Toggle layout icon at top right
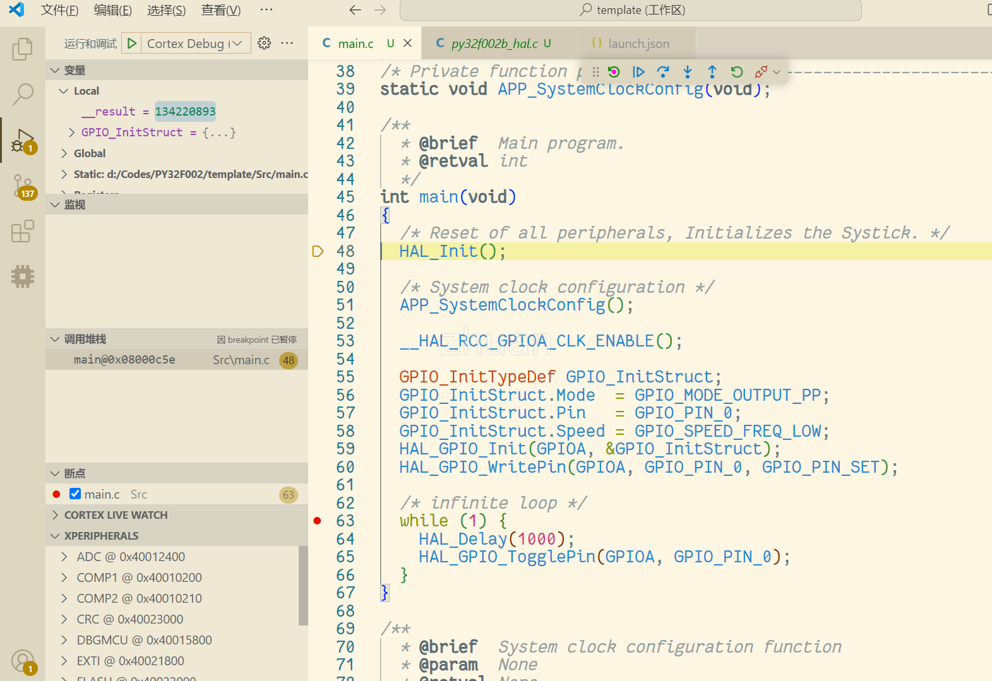The width and height of the screenshot is (992, 681). click(x=988, y=10)
